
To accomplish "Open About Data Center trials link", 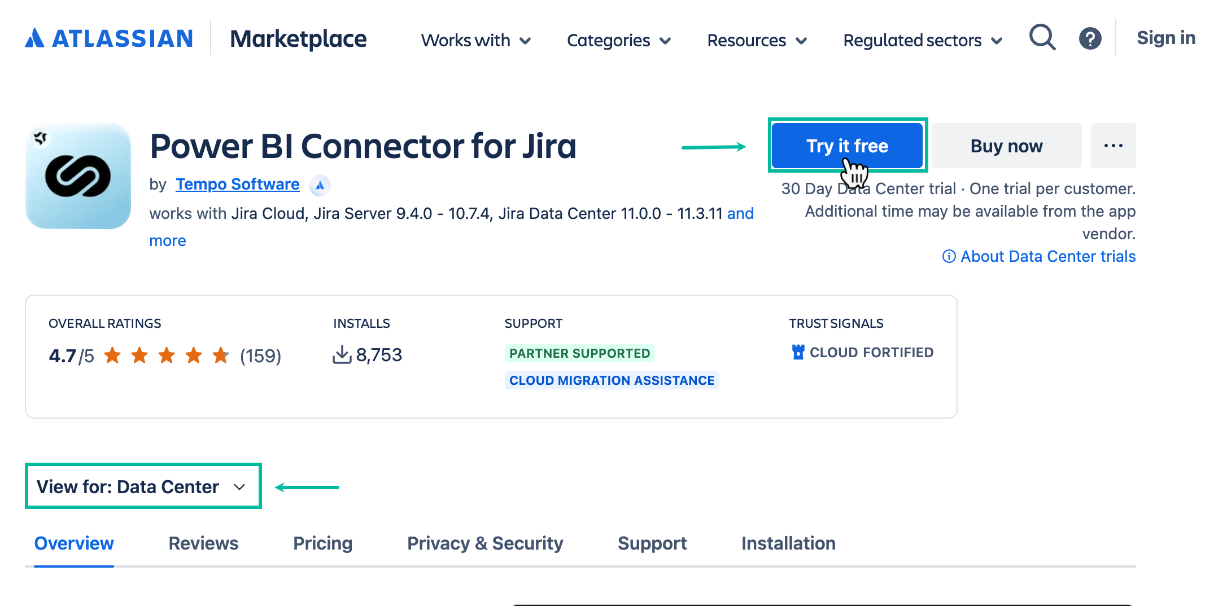I will click(x=1048, y=256).
